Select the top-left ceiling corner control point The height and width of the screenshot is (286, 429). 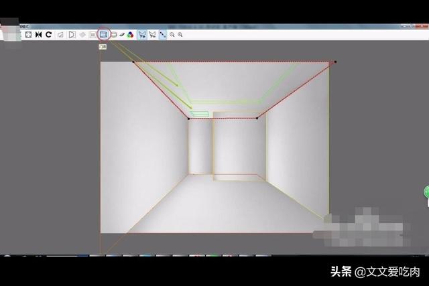[x=133, y=62]
